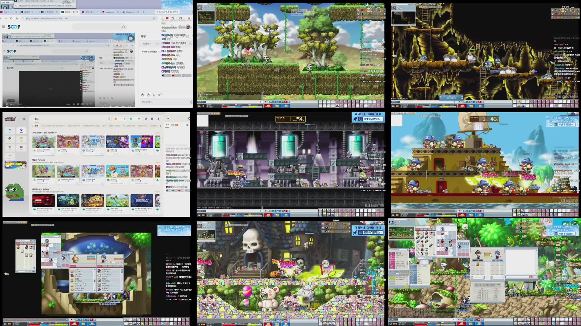Click the Worlds search magnifier
Screen dimensions: 581x326
(109, 119)
